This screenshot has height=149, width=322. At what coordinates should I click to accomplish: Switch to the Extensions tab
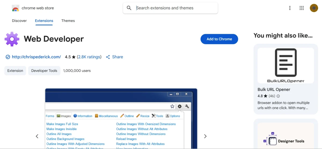point(44,21)
